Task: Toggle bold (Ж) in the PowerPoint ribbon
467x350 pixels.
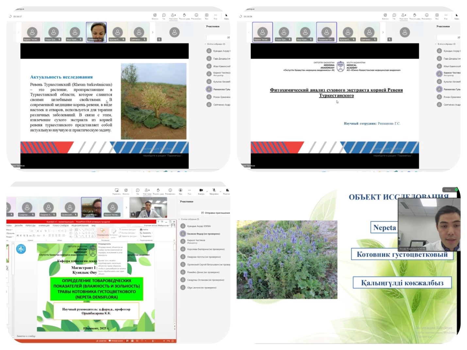Action: pos(17,235)
